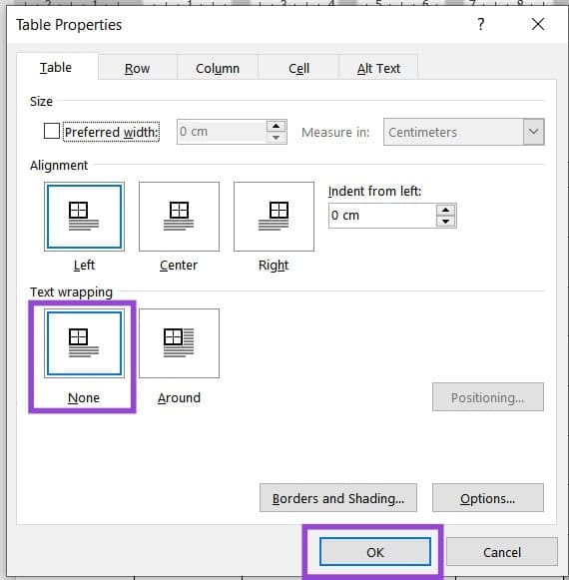The height and width of the screenshot is (580, 569).
Task: Enable the Preferred width checkbox
Action: pos(52,131)
